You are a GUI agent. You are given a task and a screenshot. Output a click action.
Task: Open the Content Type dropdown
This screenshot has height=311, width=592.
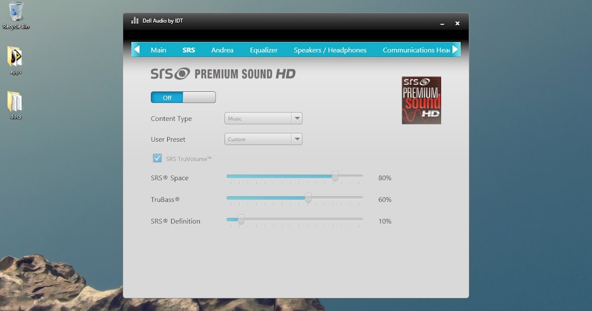[x=297, y=118]
